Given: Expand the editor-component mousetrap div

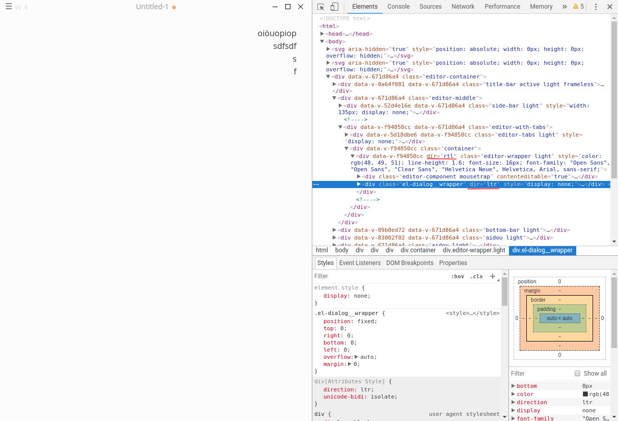Looking at the screenshot, I should [x=359, y=176].
